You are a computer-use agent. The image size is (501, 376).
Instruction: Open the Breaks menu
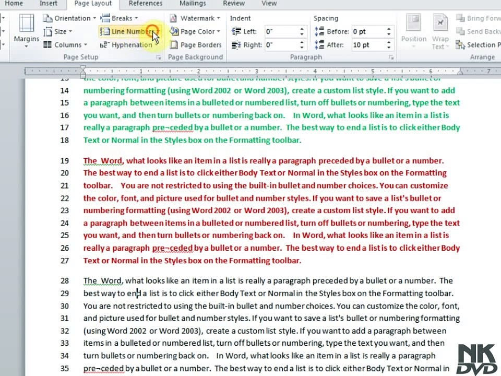[119, 18]
